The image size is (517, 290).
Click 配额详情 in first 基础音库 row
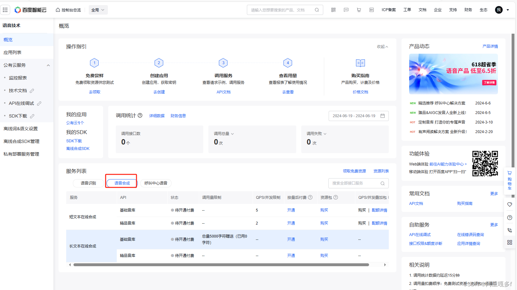380,210
